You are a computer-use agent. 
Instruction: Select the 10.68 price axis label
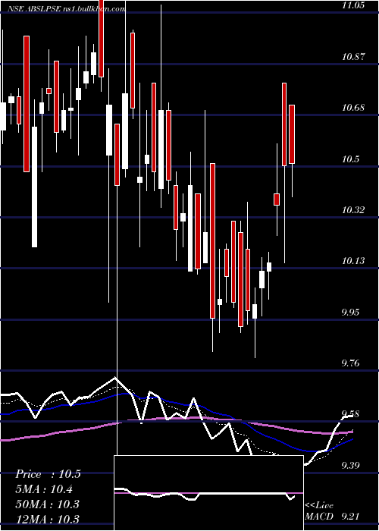[x=353, y=108]
